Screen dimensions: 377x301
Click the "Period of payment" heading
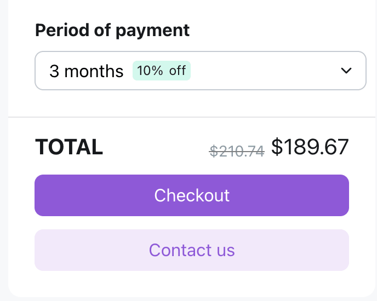pos(112,30)
